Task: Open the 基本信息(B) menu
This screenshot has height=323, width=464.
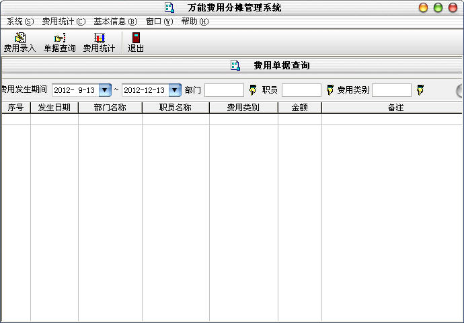Action: tap(116, 22)
